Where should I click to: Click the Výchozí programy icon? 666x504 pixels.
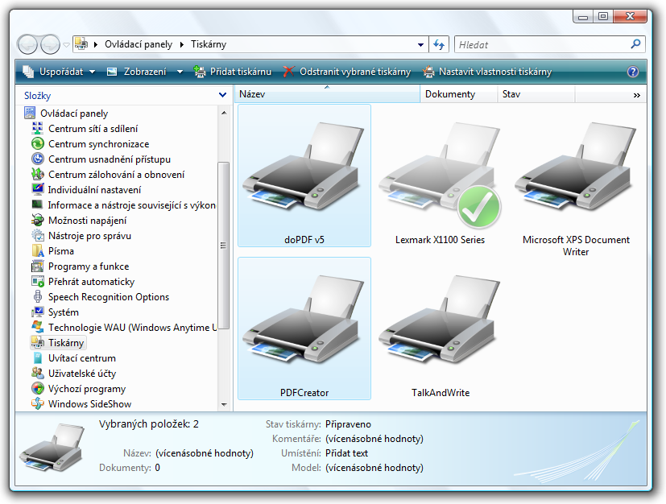[38, 389]
